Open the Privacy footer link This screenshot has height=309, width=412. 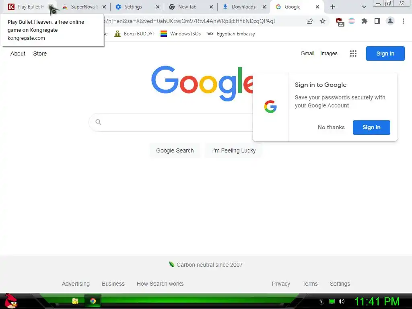(x=281, y=284)
